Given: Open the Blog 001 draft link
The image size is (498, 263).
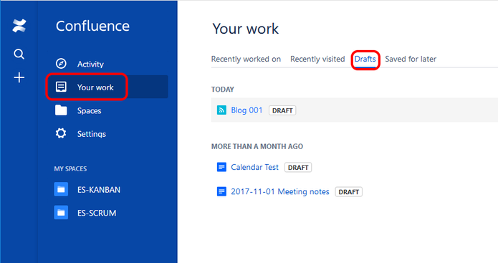Looking at the screenshot, I should (x=246, y=110).
